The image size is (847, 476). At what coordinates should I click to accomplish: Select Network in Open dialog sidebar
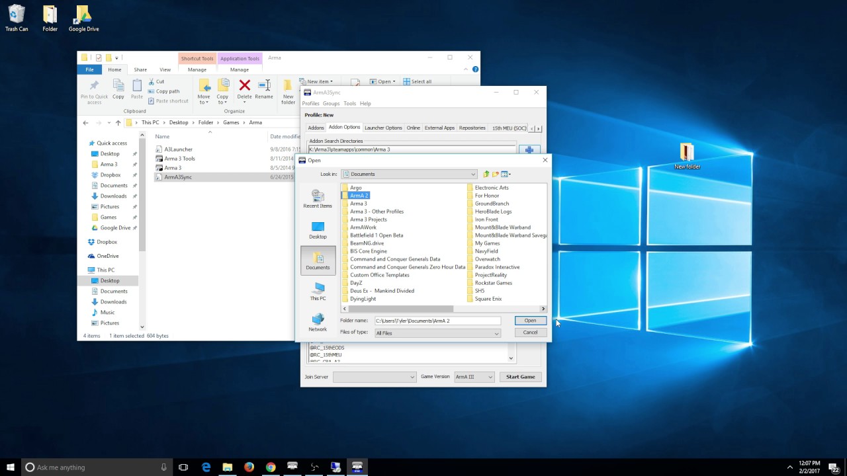pos(318,323)
